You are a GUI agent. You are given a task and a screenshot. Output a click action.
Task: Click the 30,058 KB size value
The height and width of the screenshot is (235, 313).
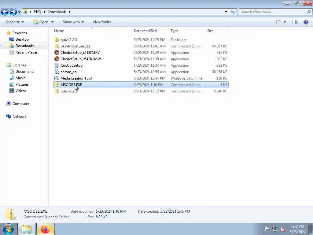point(219,72)
